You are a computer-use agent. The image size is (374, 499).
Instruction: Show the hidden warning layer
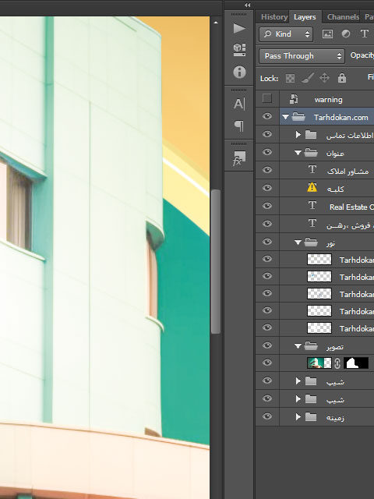click(267, 99)
